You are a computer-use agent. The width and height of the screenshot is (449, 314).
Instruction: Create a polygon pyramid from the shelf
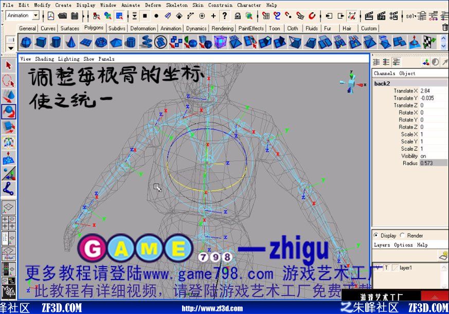point(116,42)
